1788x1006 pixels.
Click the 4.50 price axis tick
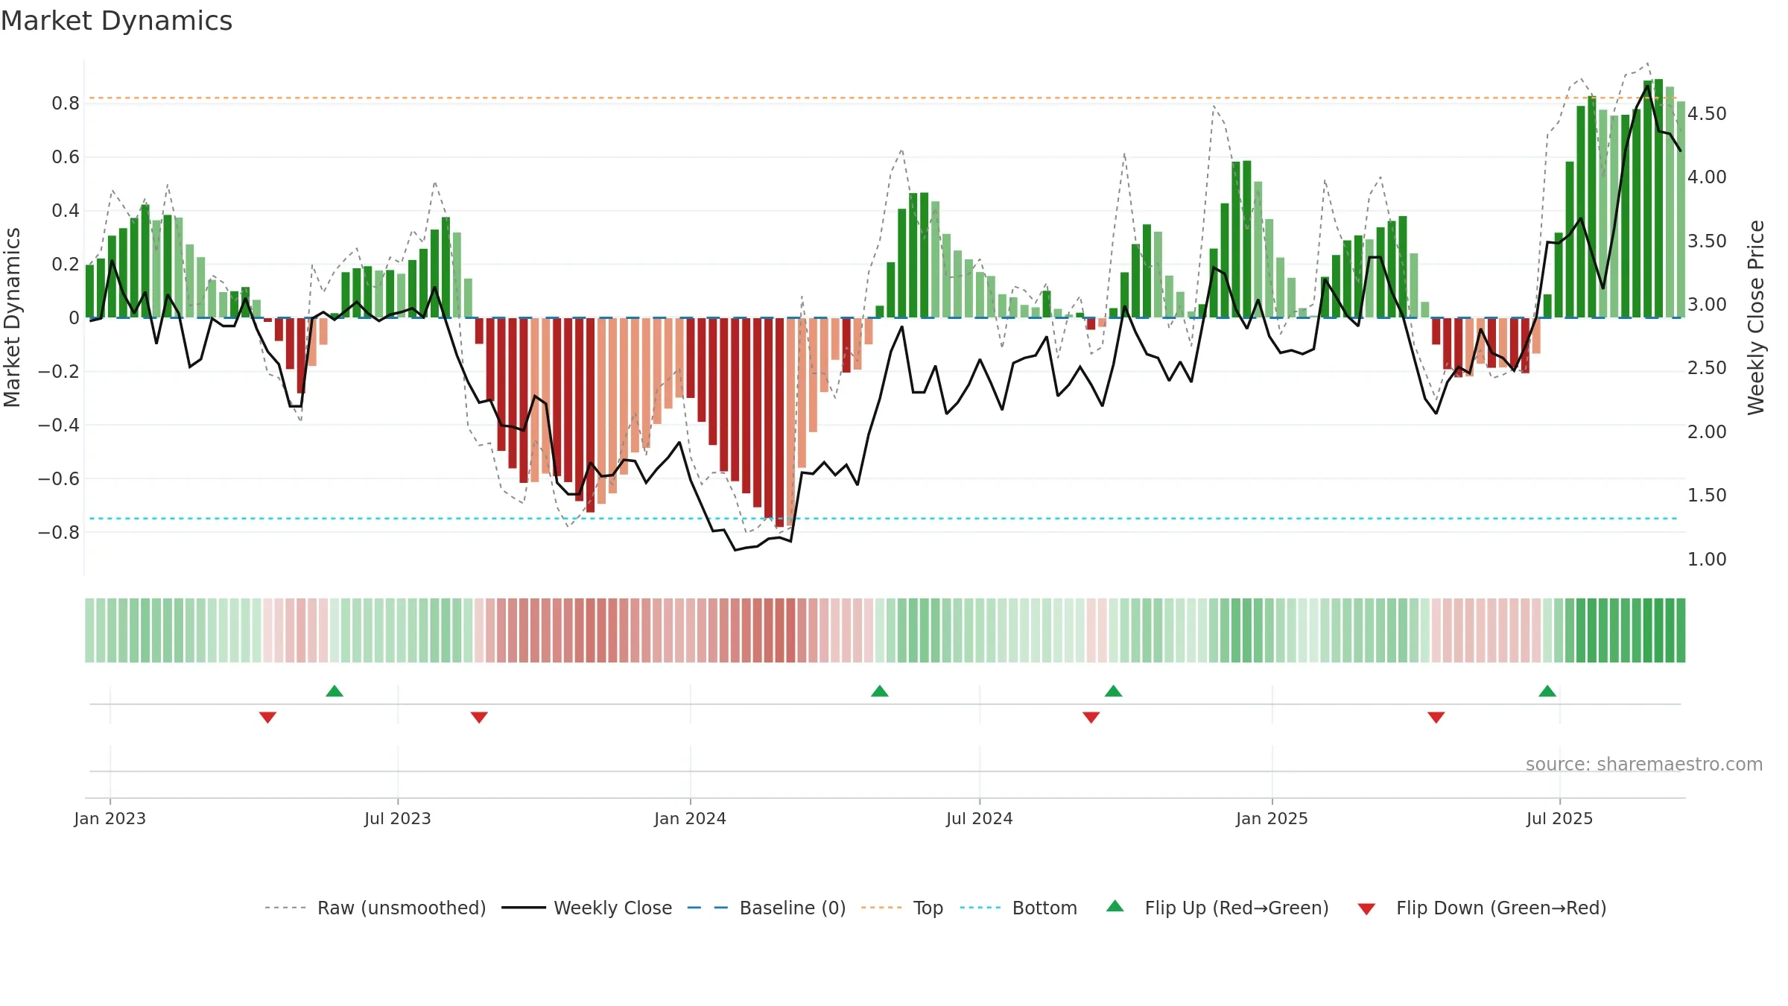[1707, 114]
